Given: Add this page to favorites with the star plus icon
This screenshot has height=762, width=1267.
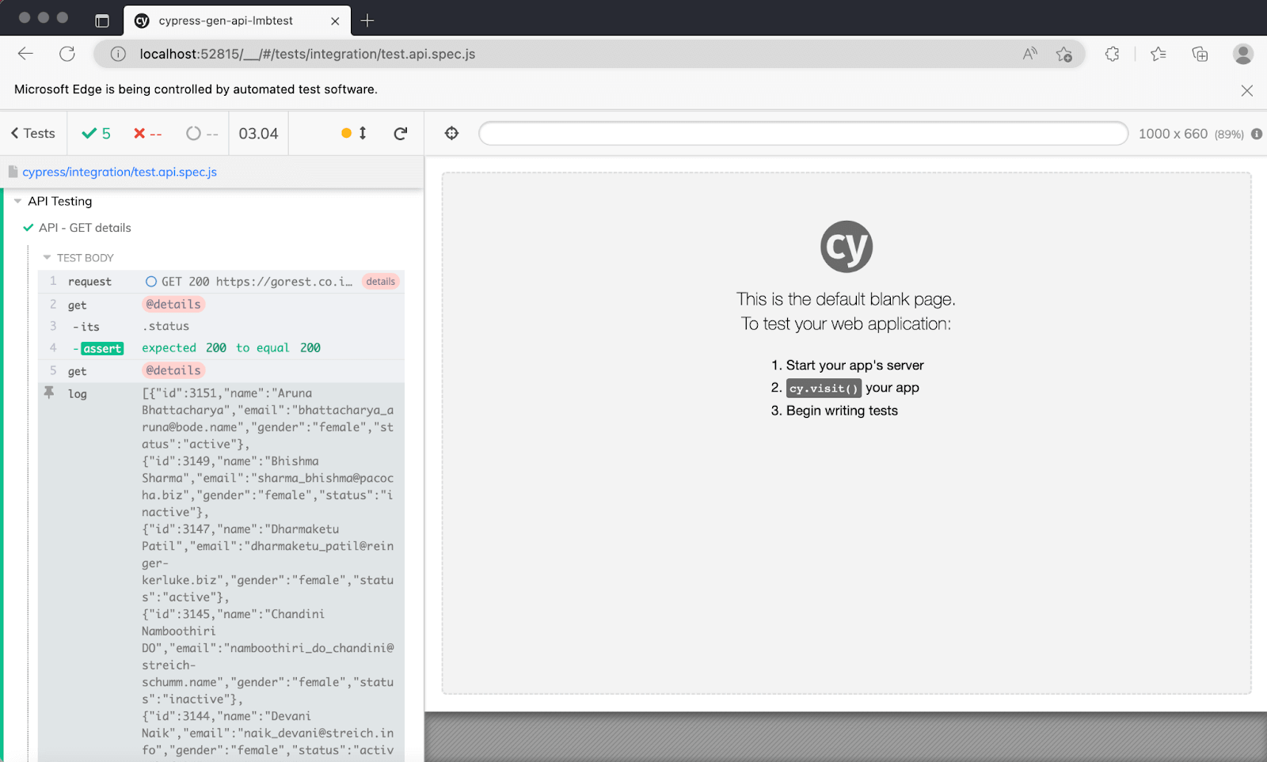Looking at the screenshot, I should coord(1064,54).
